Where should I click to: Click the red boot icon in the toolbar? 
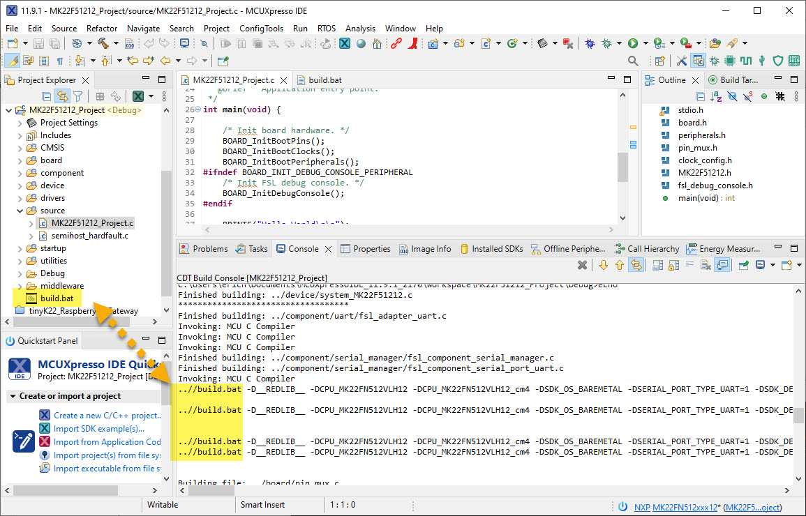click(412, 44)
